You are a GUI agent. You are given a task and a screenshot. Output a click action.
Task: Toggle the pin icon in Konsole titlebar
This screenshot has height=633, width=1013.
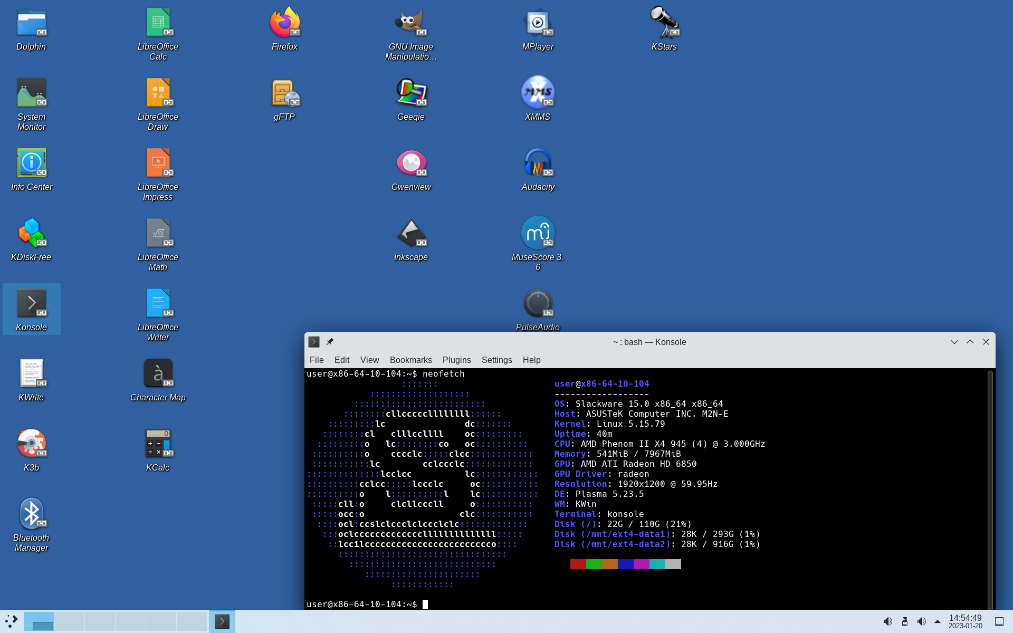(x=330, y=342)
